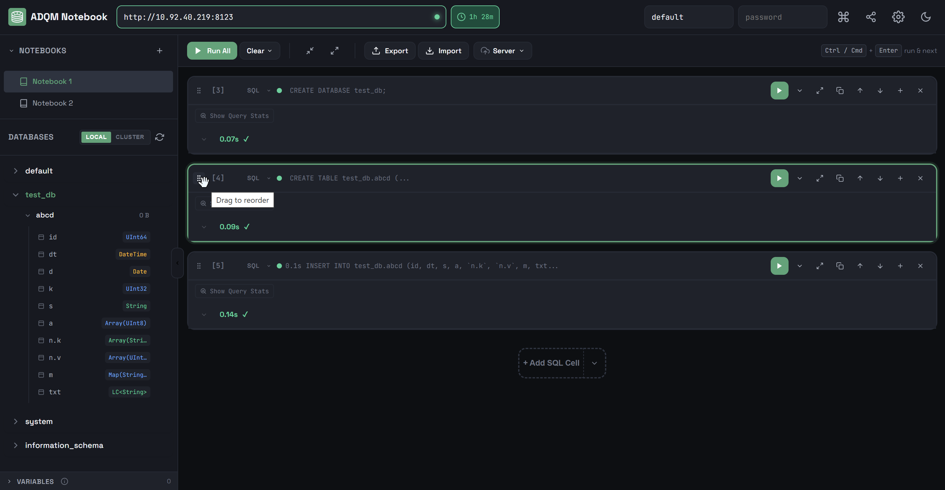This screenshot has width=945, height=490.
Task: Click the keyboard shortcuts command icon
Action: [843, 17]
